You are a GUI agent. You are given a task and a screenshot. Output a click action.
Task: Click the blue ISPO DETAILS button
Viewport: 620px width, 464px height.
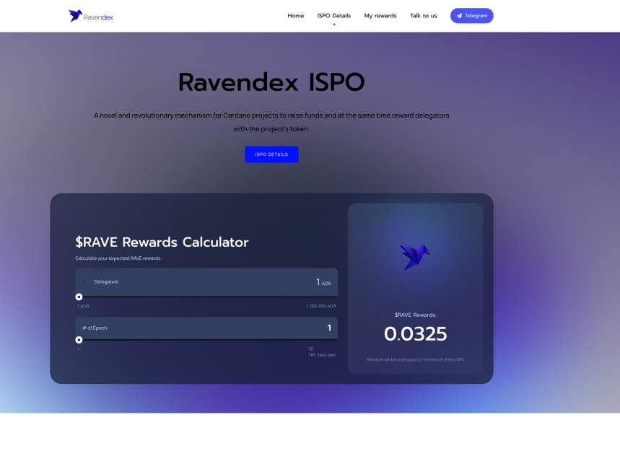271,154
